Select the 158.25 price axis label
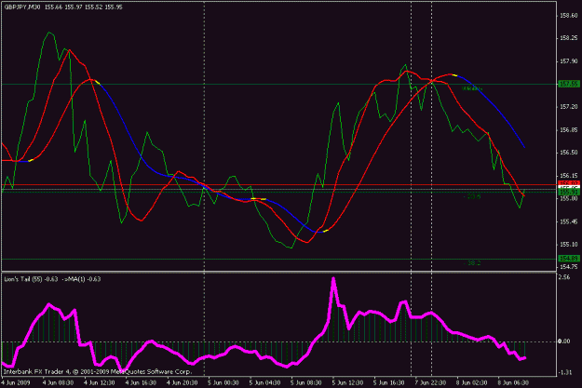The width and height of the screenshot is (582, 388). [x=569, y=38]
